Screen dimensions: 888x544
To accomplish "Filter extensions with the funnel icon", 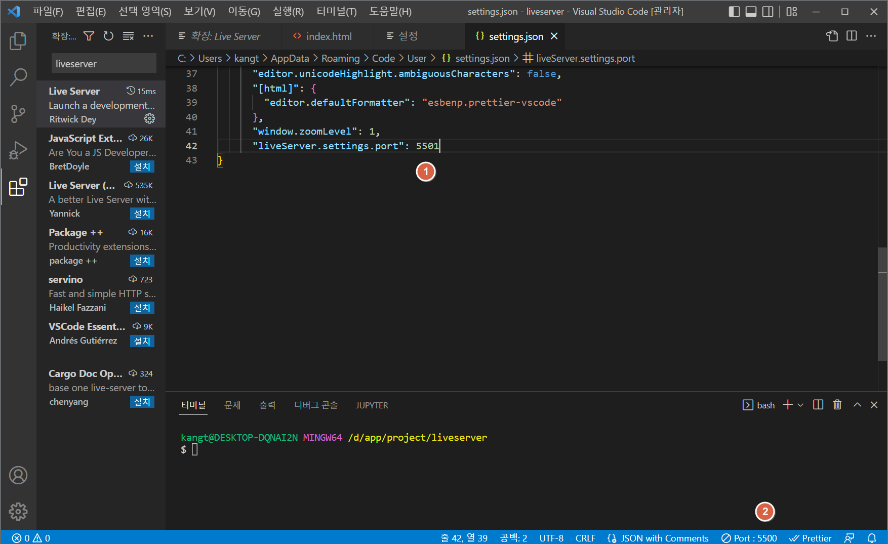I will tap(89, 36).
